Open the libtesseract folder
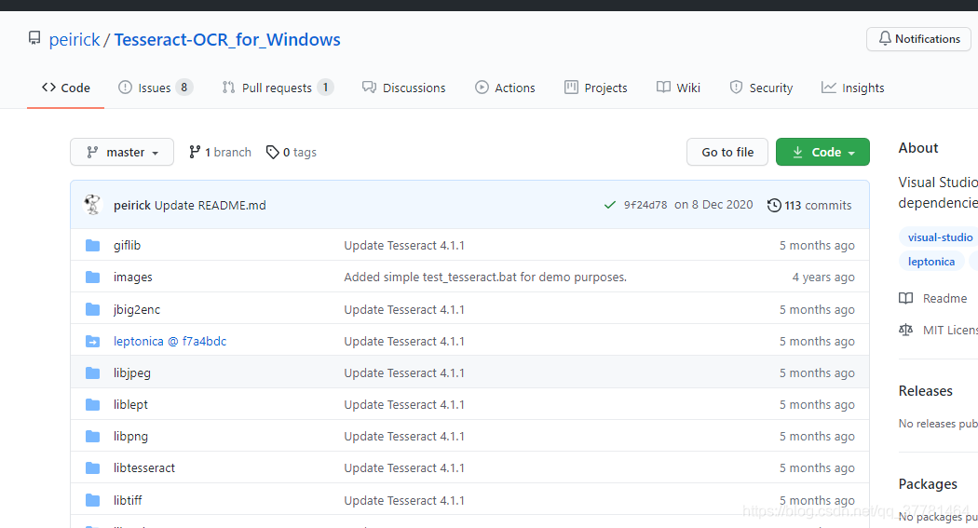 click(144, 468)
